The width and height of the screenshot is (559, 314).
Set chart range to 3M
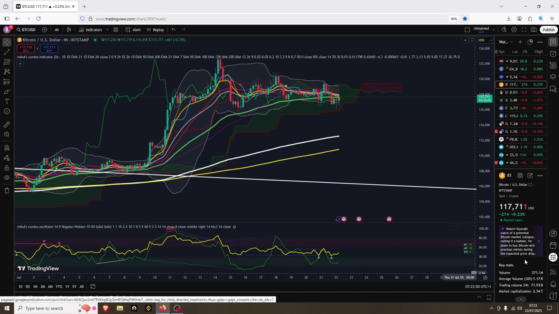coord(43,287)
